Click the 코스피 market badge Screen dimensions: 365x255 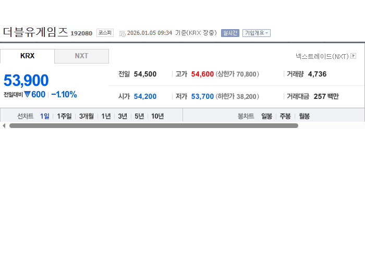pyautogui.click(x=105, y=33)
